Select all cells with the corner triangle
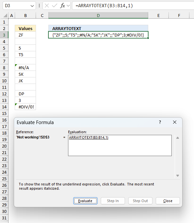 point(5,15)
